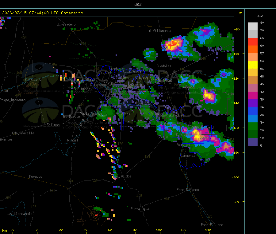Click the Carmensa map label
The image size is (276, 234).
click(x=188, y=156)
